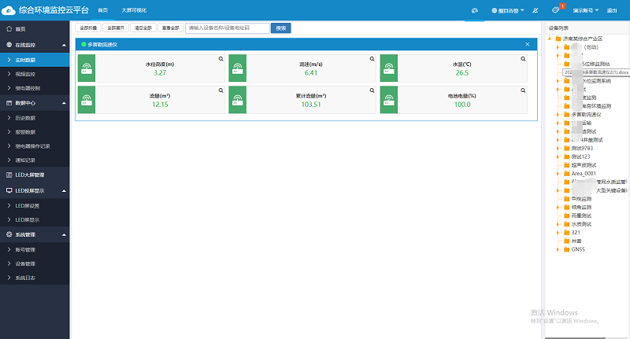Image resolution: width=630 pixels, height=339 pixels.
Task: Collapse the 在线监控 sidebar section
Action: click(x=64, y=46)
